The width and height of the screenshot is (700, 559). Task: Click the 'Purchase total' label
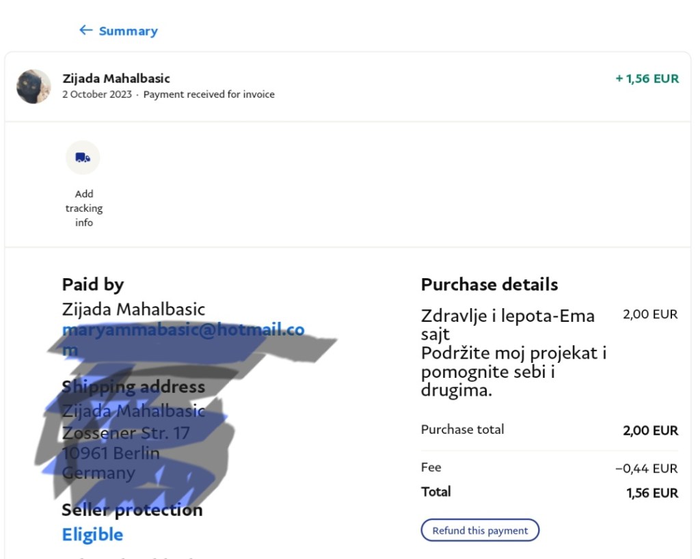click(463, 429)
